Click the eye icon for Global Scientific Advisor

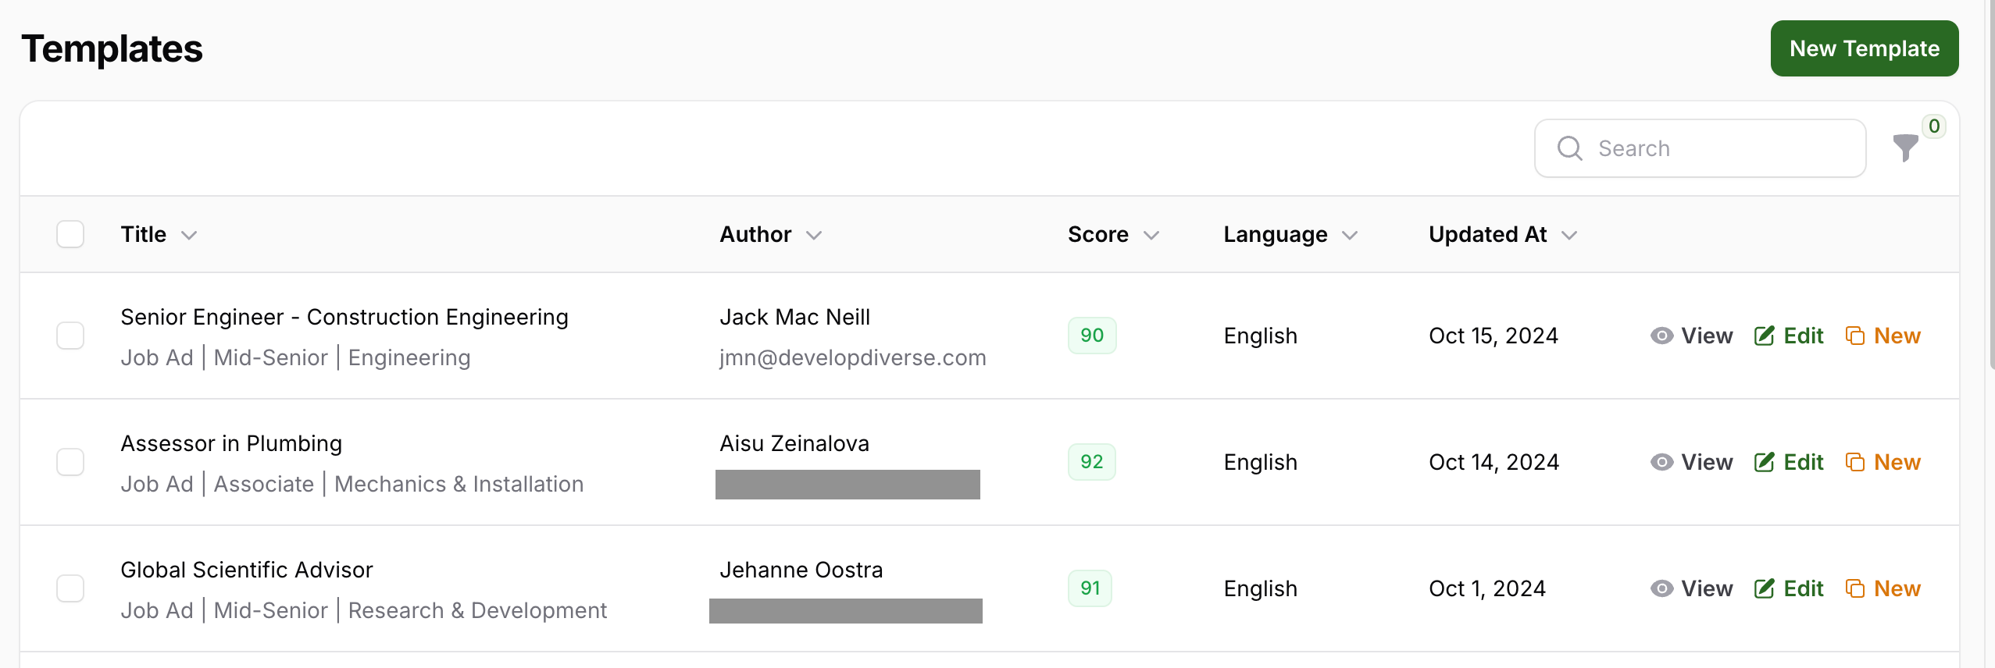(x=1661, y=588)
